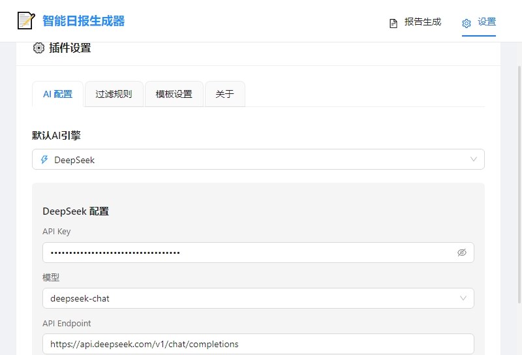Open the 模板设置 tab
The image size is (522, 355).
point(174,94)
